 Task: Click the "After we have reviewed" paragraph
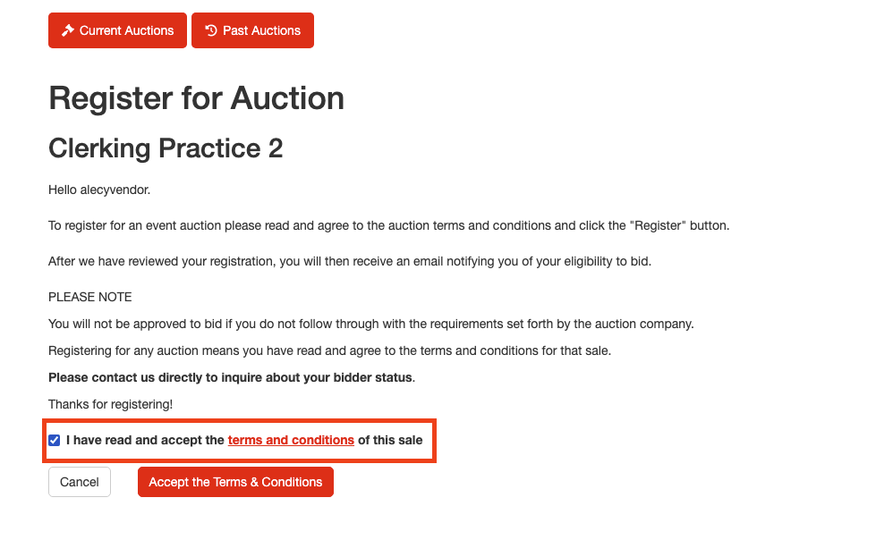(350, 261)
